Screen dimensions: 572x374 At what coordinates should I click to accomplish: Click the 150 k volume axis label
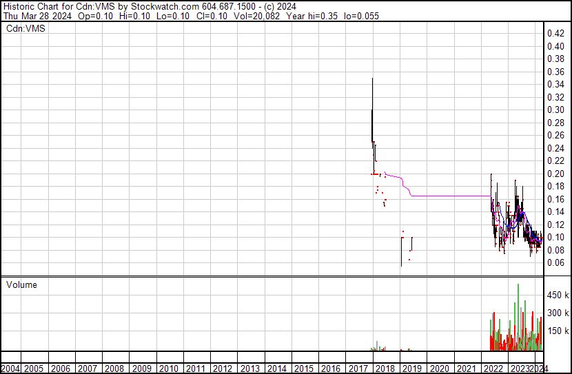click(x=558, y=331)
